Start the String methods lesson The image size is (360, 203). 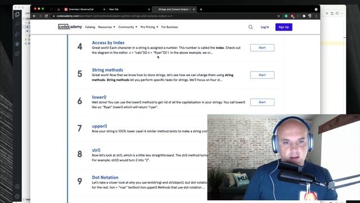click(x=262, y=75)
